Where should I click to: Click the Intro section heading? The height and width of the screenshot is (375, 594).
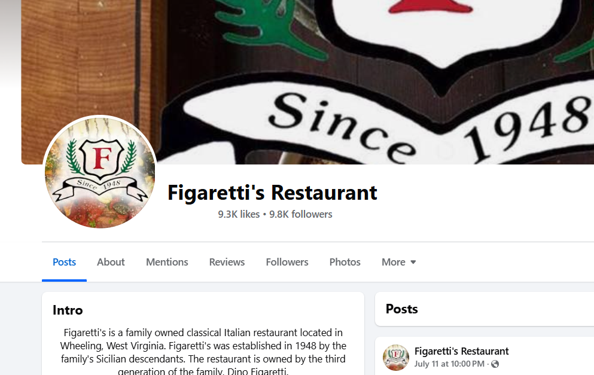point(68,310)
